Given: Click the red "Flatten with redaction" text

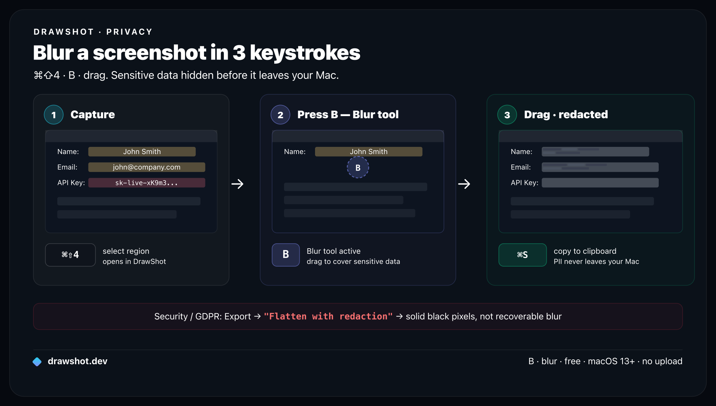Looking at the screenshot, I should pos(328,316).
